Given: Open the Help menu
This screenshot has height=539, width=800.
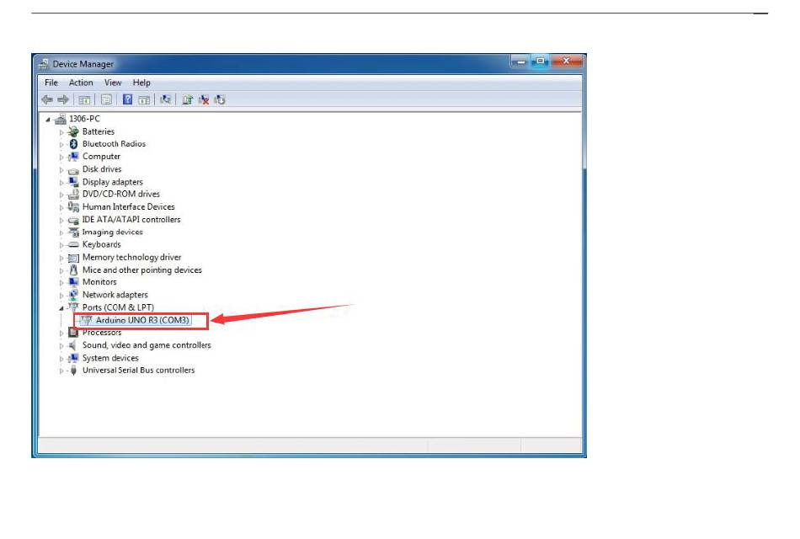Looking at the screenshot, I should pyautogui.click(x=141, y=83).
